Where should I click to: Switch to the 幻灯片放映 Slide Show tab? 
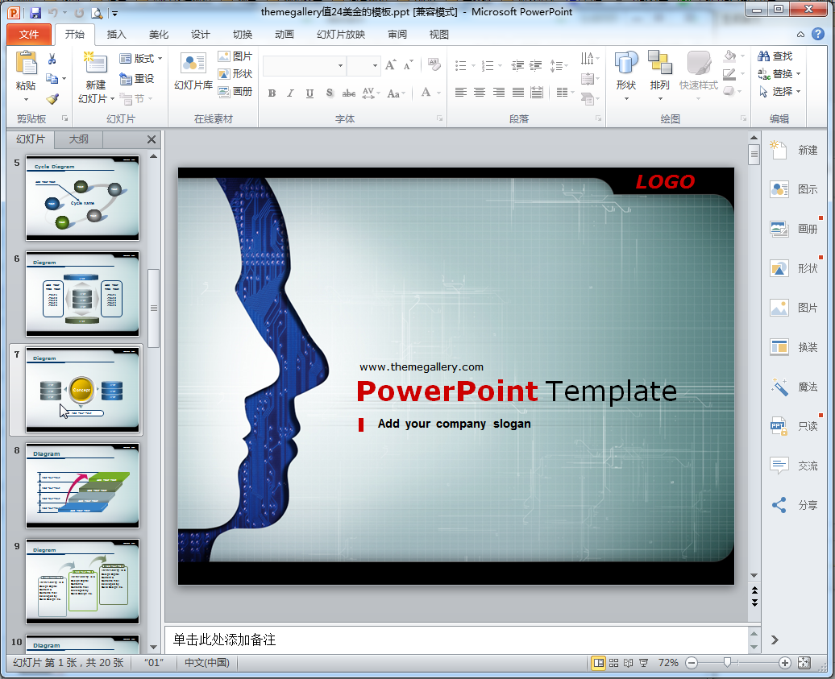pos(341,34)
